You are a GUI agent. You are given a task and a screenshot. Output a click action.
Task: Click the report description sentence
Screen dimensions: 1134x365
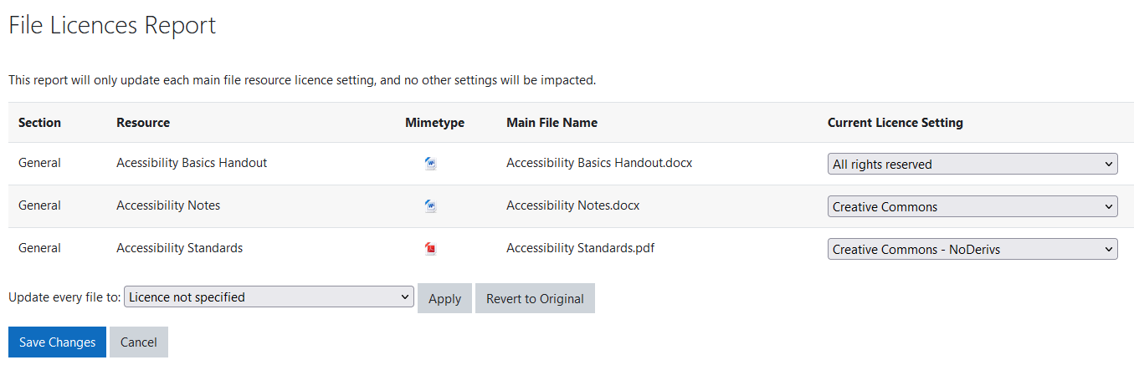[302, 80]
